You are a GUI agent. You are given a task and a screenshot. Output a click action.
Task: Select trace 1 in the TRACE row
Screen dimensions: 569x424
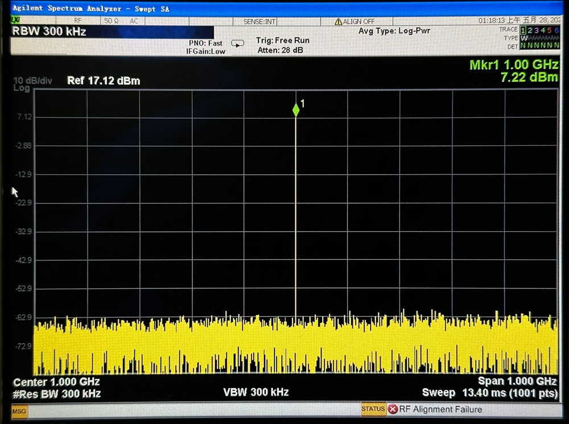(x=523, y=30)
